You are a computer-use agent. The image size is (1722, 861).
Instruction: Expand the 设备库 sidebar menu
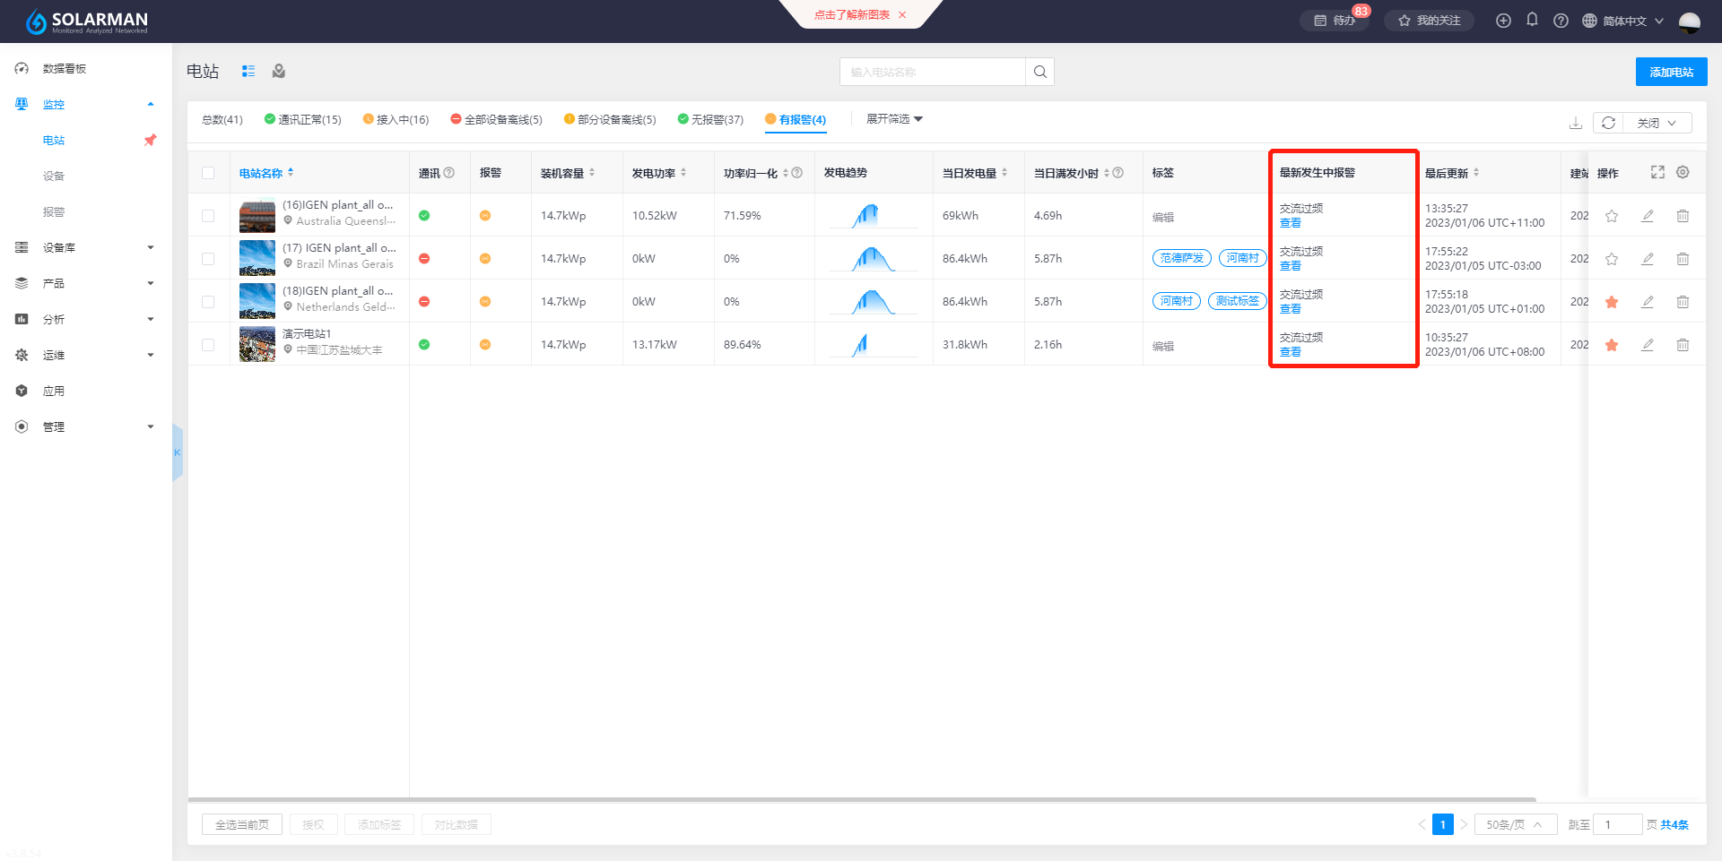pyautogui.click(x=86, y=247)
